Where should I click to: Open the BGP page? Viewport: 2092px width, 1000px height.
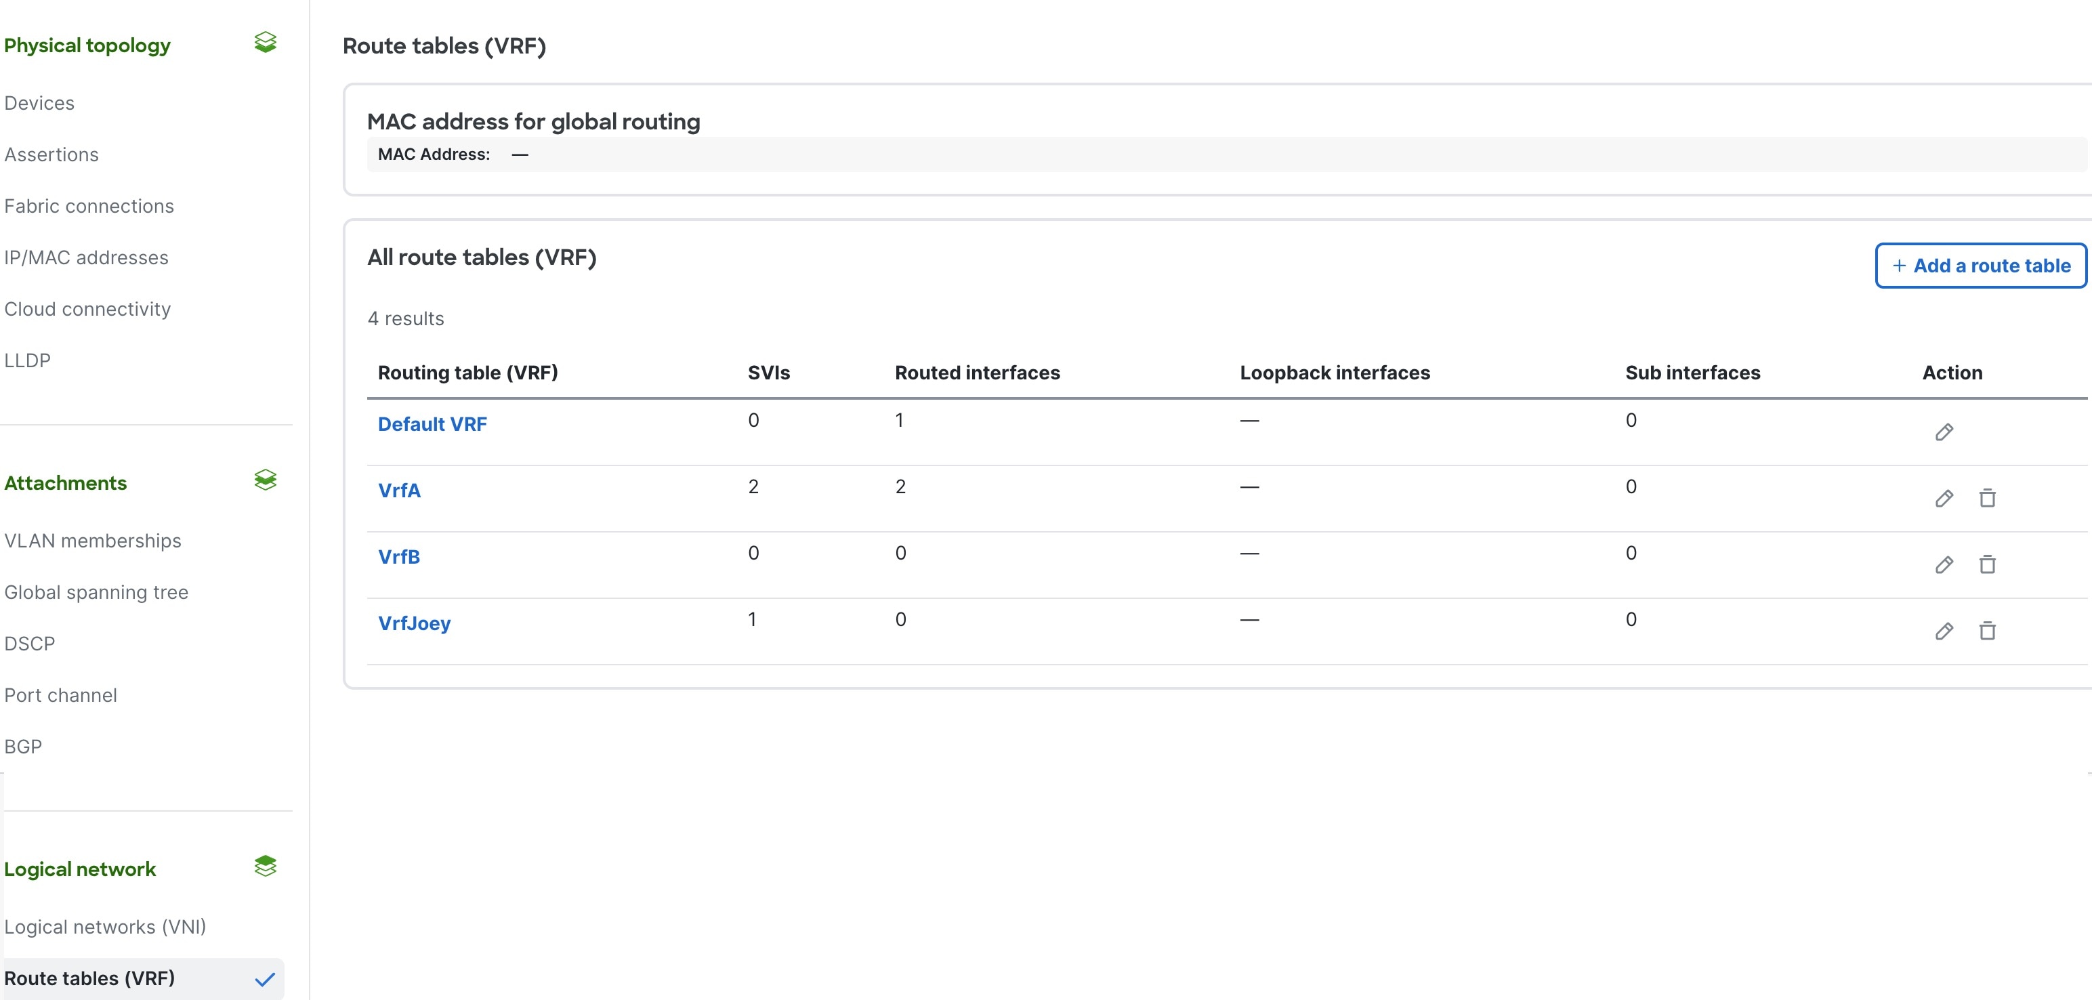click(x=23, y=747)
